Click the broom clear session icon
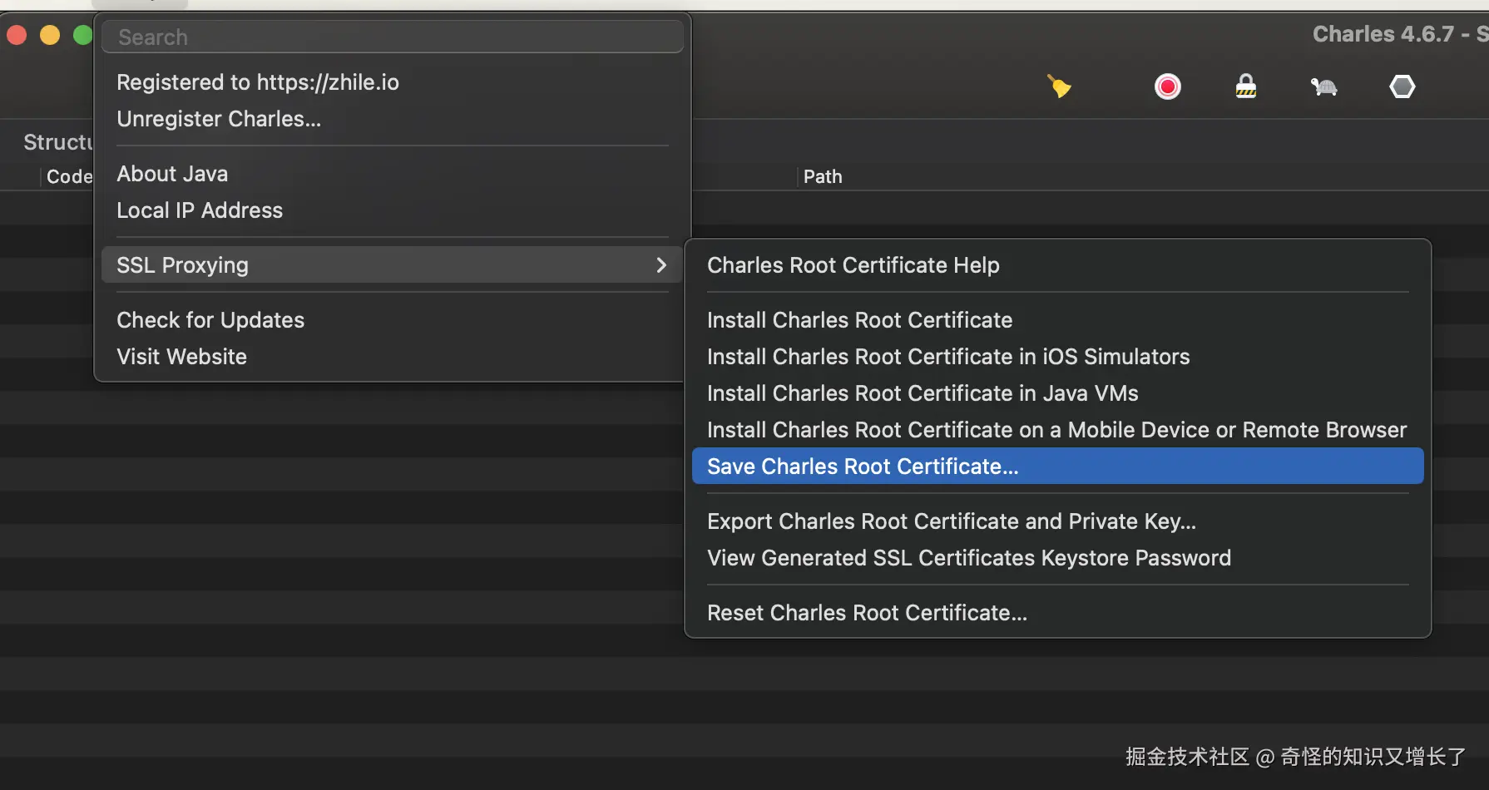This screenshot has height=790, width=1489. tap(1059, 86)
